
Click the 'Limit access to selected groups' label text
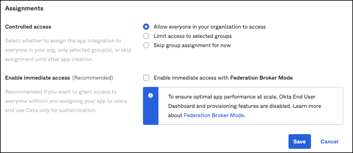pyautogui.click(x=193, y=36)
